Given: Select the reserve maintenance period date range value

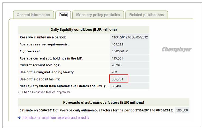Looking at the screenshot, I should tap(129, 37).
